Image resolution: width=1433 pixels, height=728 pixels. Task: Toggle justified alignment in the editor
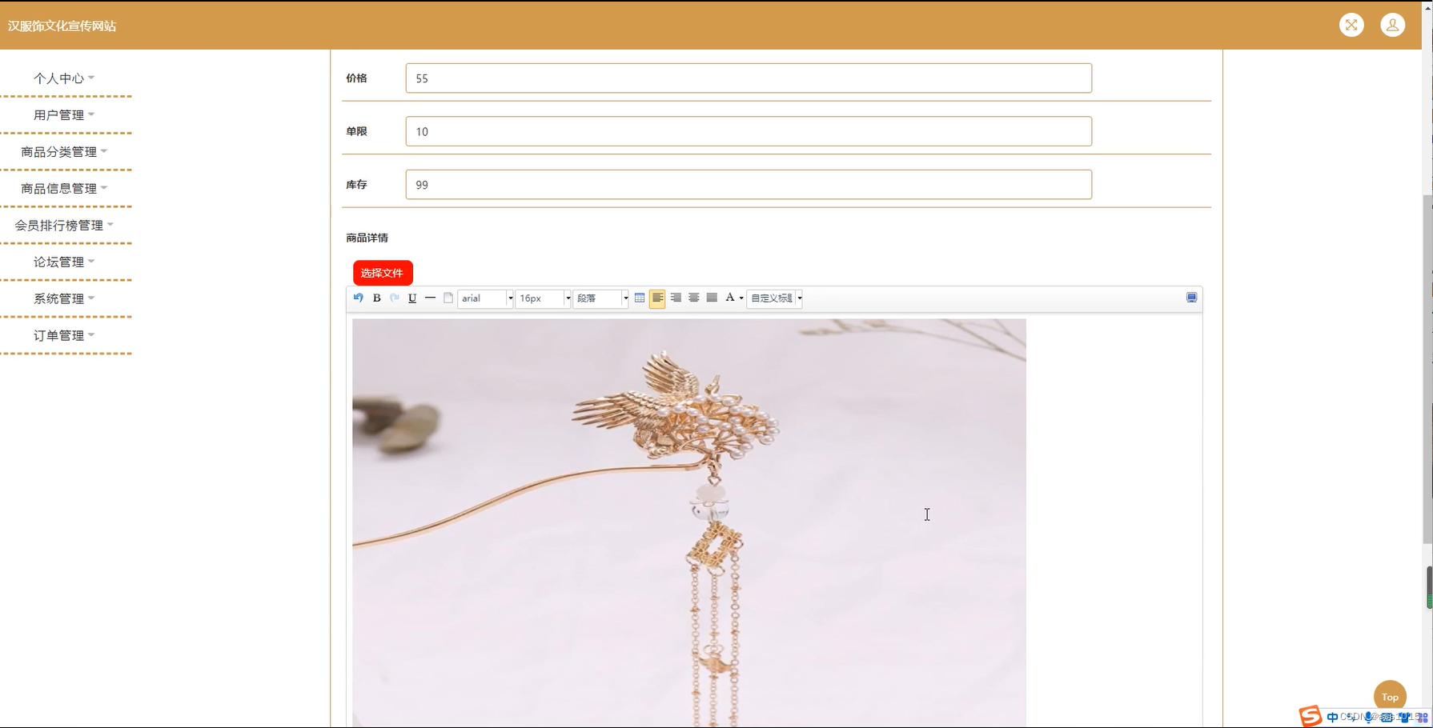[711, 298]
